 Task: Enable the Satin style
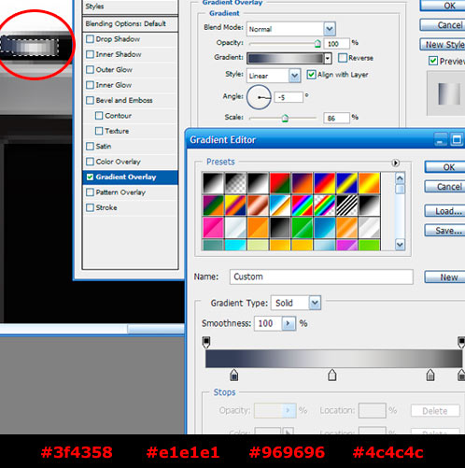(x=90, y=146)
